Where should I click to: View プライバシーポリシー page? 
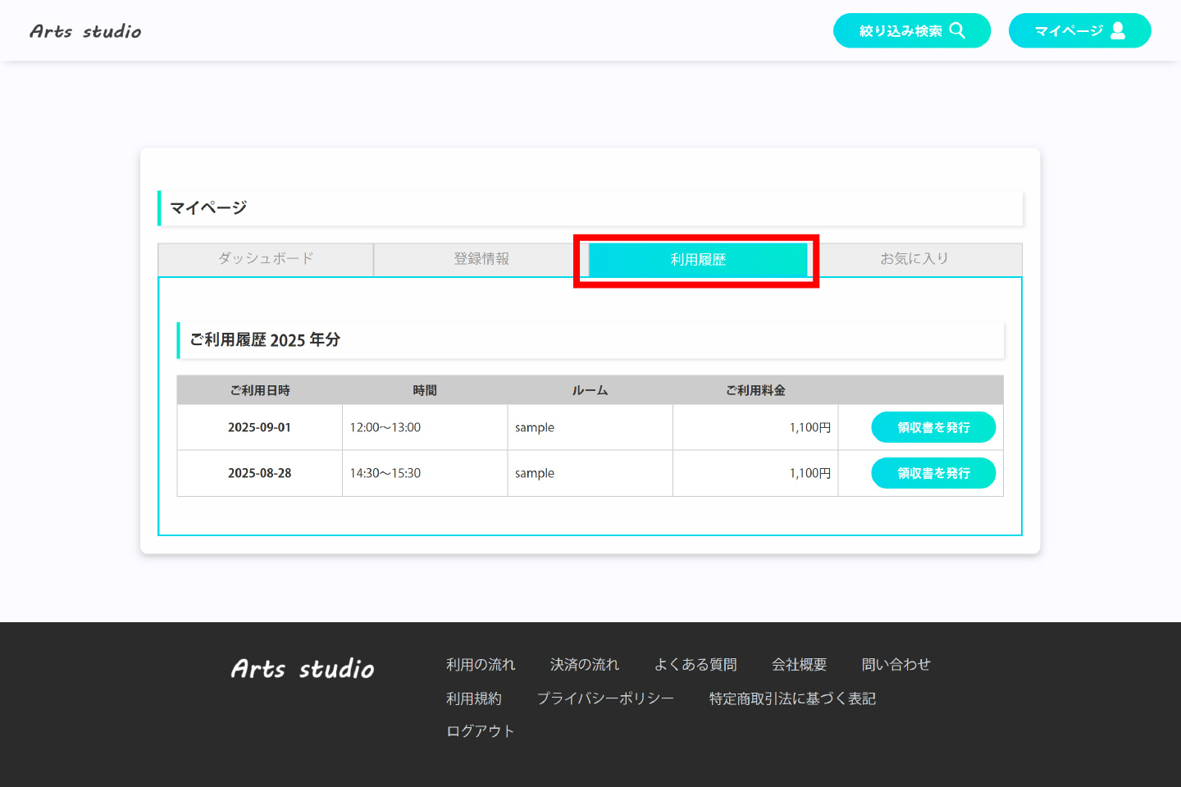[605, 698]
